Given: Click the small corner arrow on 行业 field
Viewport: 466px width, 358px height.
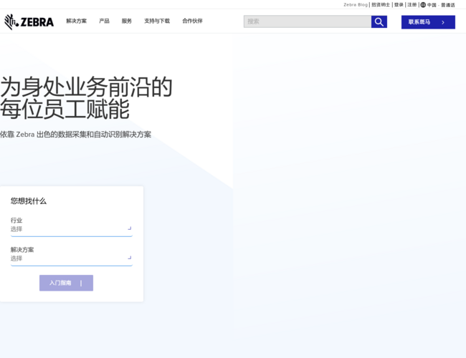Looking at the screenshot, I should click(x=129, y=228).
